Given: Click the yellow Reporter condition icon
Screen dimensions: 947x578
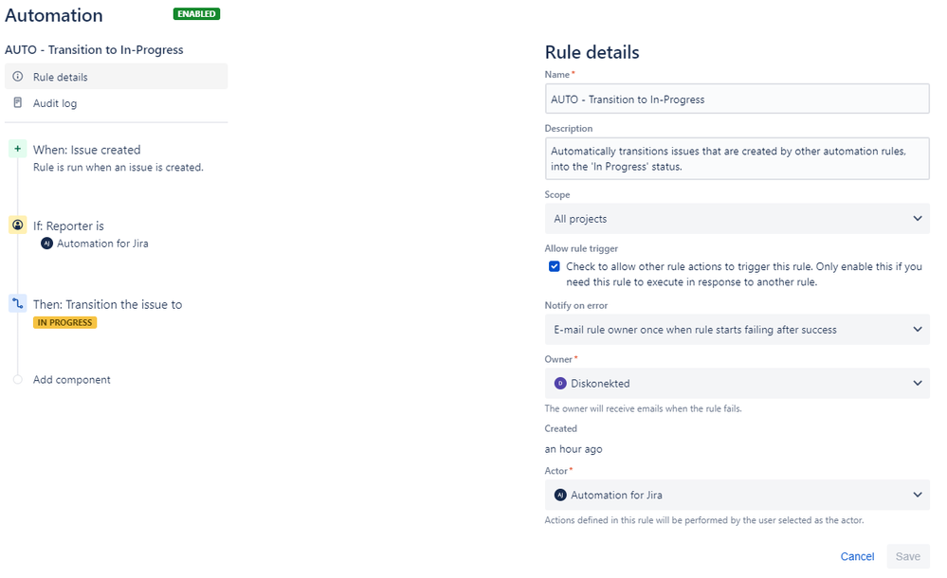Looking at the screenshot, I should click(x=17, y=226).
